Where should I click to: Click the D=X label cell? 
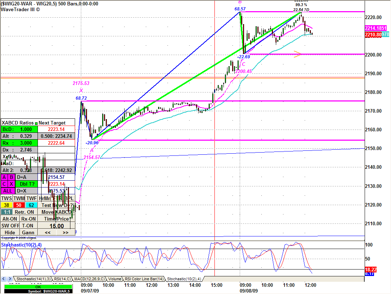click(26, 191)
